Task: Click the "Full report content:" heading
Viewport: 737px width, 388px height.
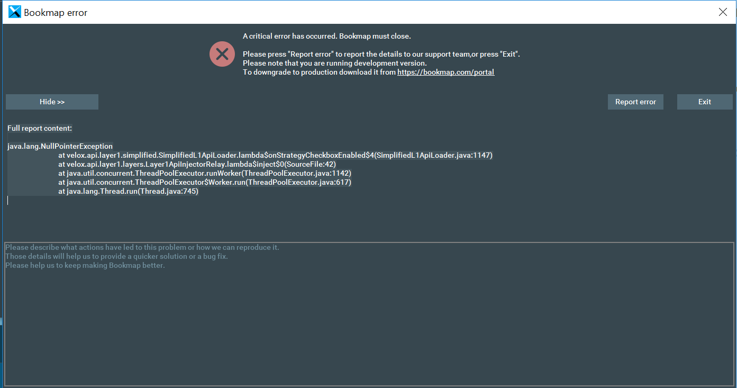Action: 40,128
